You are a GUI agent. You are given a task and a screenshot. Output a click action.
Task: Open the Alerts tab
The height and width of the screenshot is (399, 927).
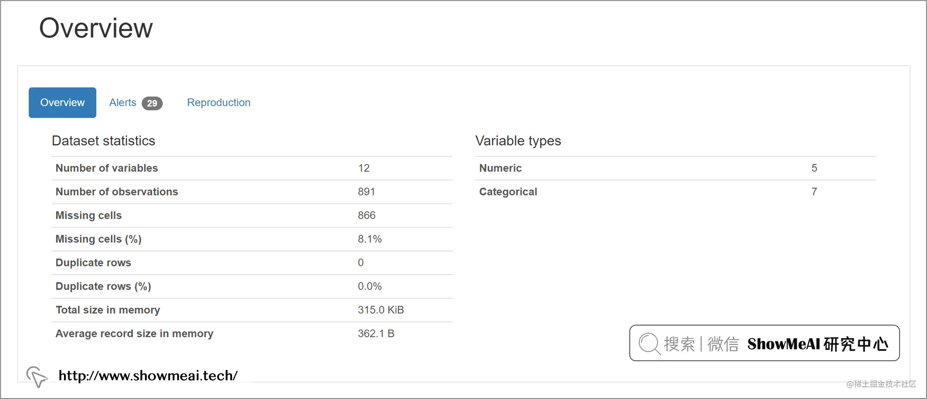(x=123, y=103)
